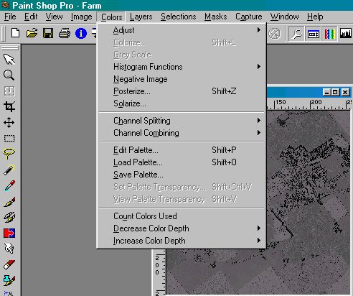Screen dimensions: 353x296
Task: Toggle the tool palette magnifier toolbar icon
Action: (297, 34)
